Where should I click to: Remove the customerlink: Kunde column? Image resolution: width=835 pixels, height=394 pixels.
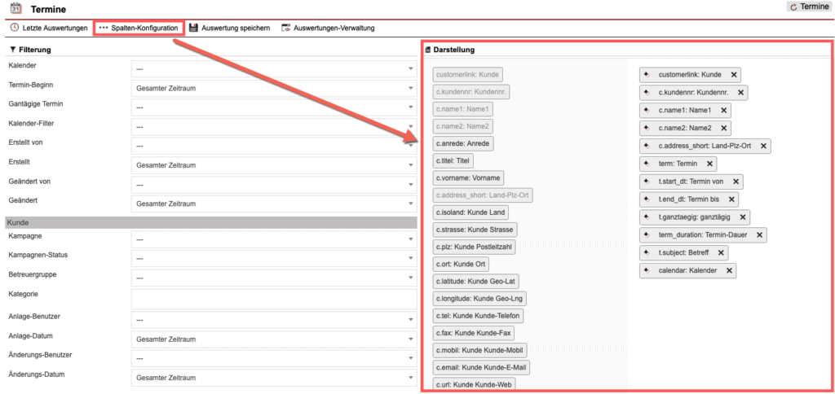coord(734,74)
